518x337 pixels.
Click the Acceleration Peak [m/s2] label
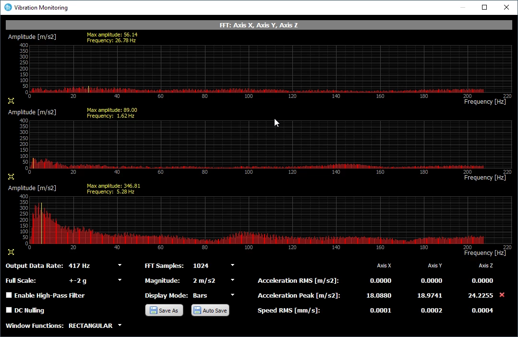click(x=299, y=295)
